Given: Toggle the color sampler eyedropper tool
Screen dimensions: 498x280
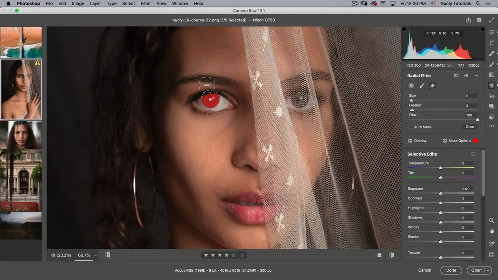Looking at the screenshot, I should click(x=491, y=244).
